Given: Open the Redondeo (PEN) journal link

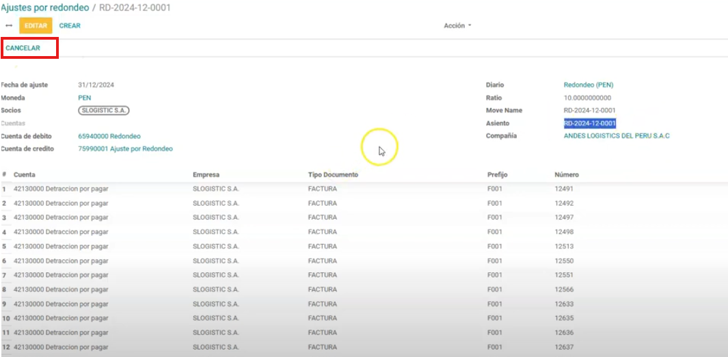Looking at the screenshot, I should pos(588,85).
